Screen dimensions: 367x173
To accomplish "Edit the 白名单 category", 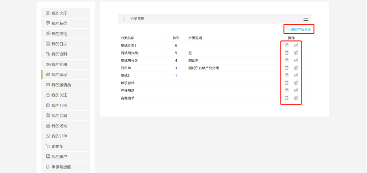I will 296,68.
